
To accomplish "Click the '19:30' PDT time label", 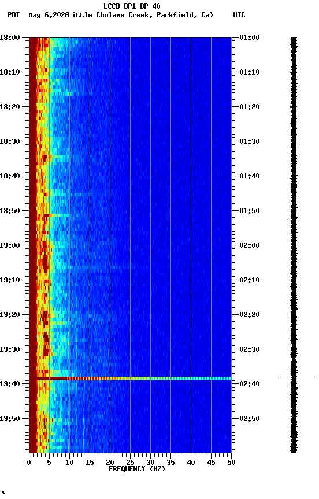I will pyautogui.click(x=10, y=350).
